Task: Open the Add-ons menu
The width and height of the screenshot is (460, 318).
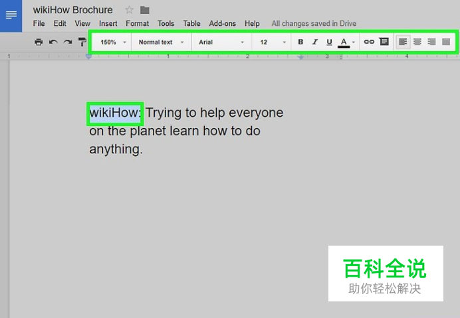Action: point(223,23)
